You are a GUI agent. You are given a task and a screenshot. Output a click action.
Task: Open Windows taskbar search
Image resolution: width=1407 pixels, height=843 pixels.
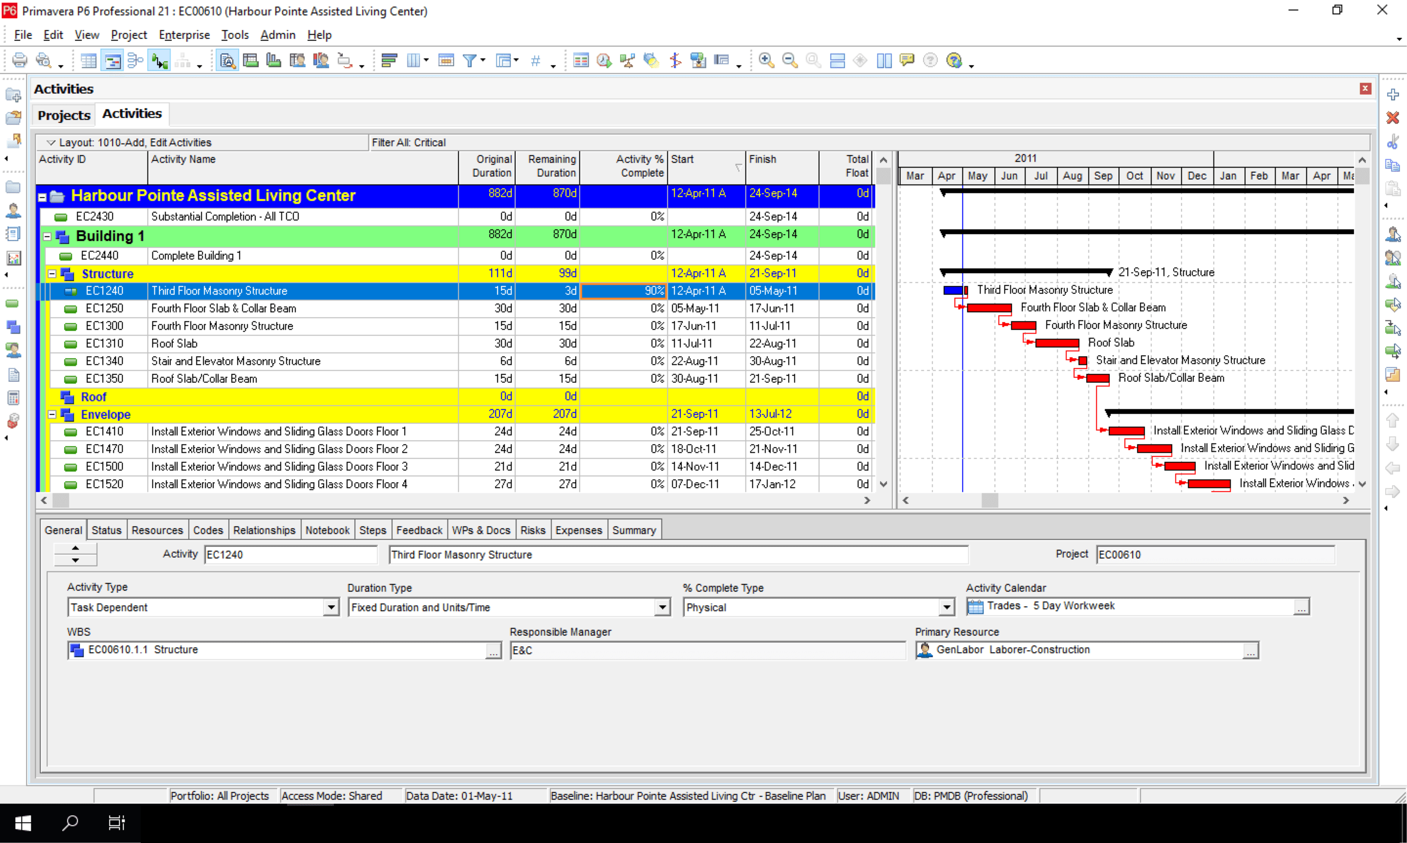[70, 823]
